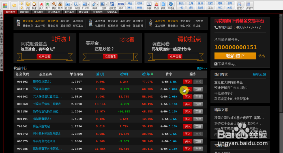283x153 pixels.
Task: Expand the 画线 dropdown arrow
Action: (x=97, y=4)
